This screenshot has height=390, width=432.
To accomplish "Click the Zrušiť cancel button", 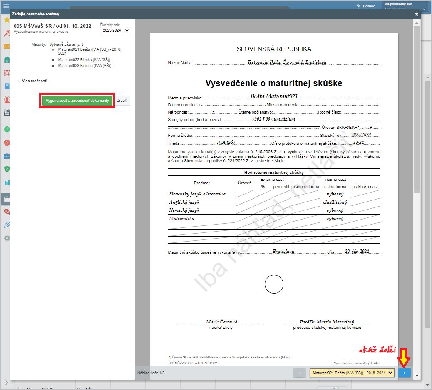I will [122, 101].
